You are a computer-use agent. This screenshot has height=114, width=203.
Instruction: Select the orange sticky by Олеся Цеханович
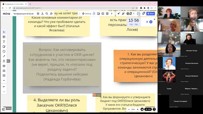(x=135, y=66)
